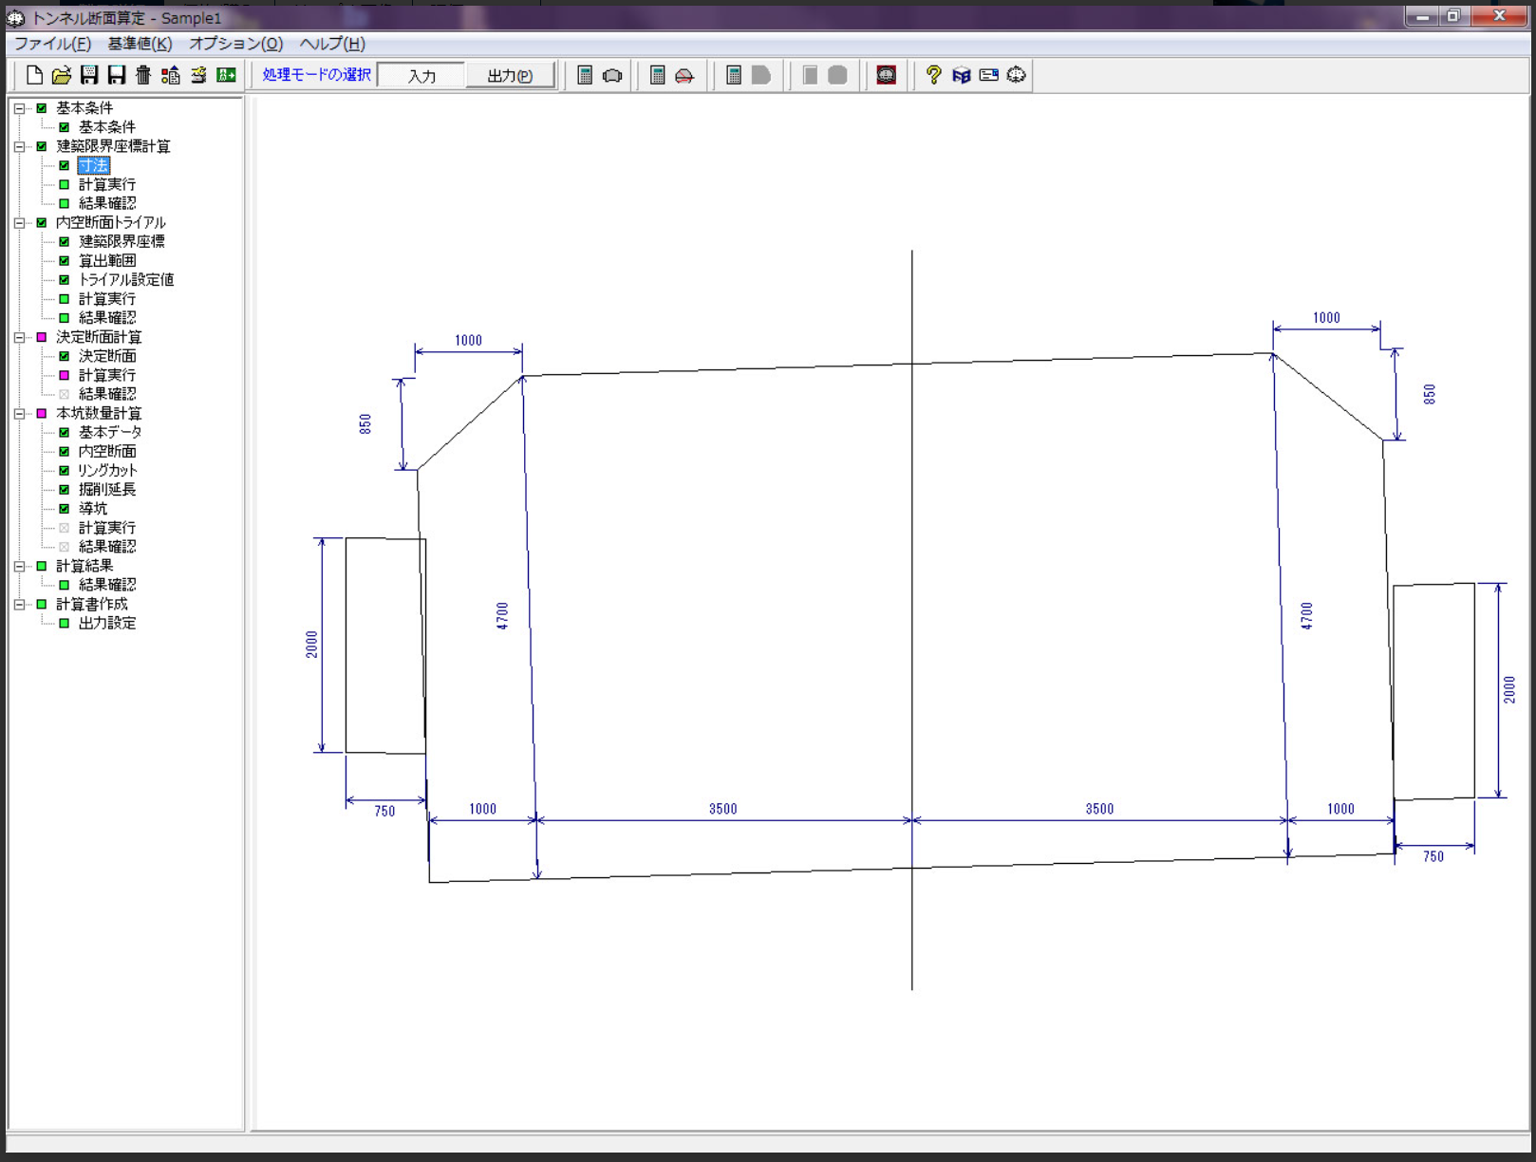Collapse the 本坑数量計算 tree node
Viewport: 1536px width, 1162px height.
tap(19, 414)
